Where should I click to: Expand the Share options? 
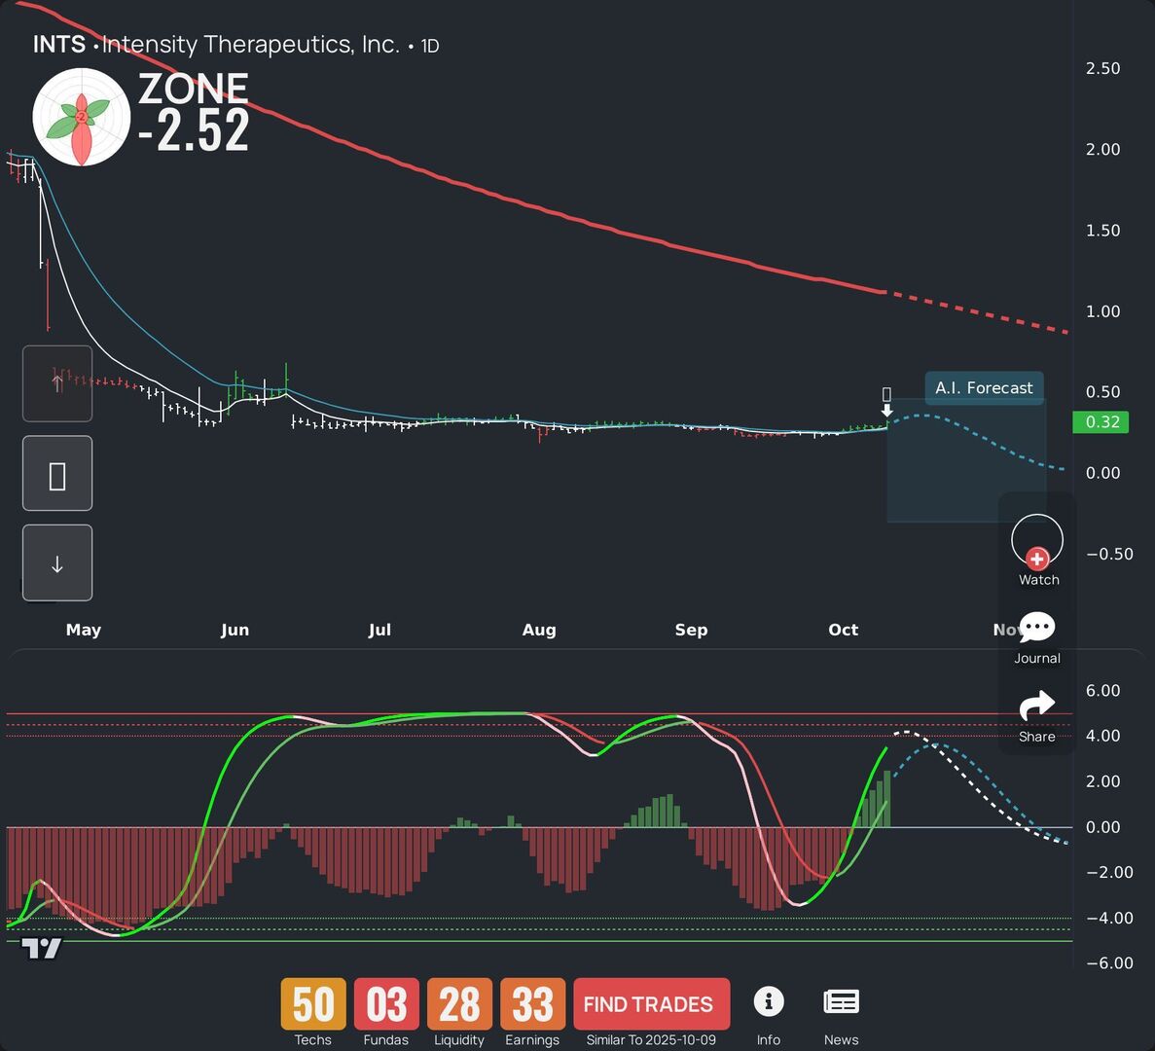pos(1036,707)
